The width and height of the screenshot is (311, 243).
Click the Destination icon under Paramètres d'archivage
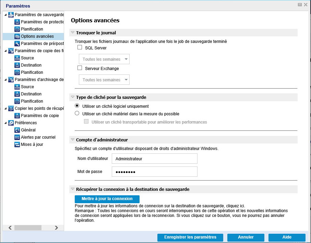coord(17,94)
